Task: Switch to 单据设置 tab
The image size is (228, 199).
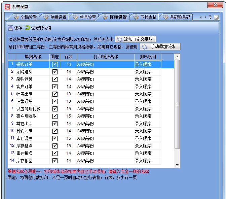Action: point(55,17)
